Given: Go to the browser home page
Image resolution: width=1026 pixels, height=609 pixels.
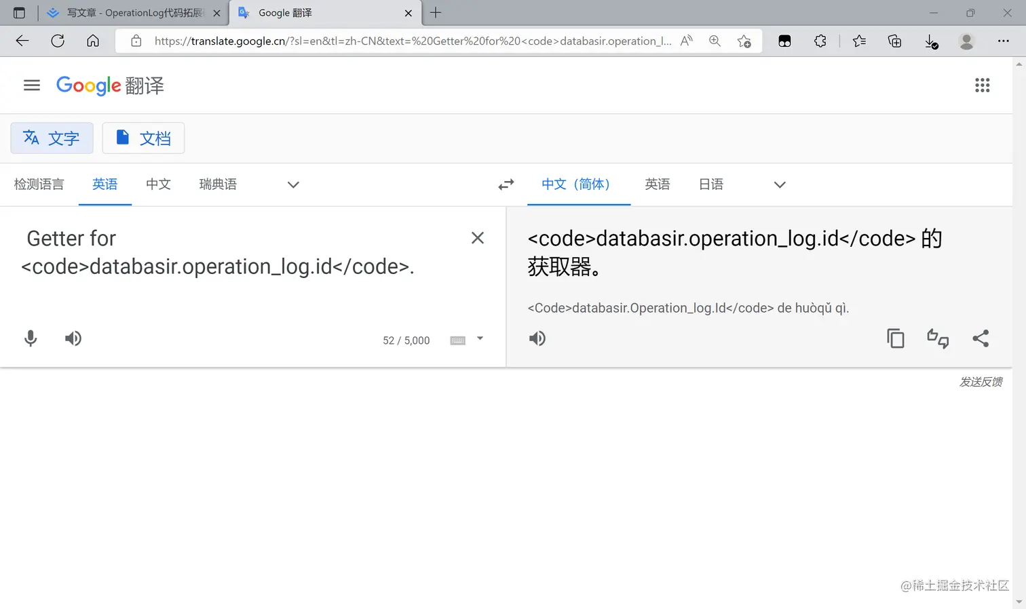Looking at the screenshot, I should coord(93,41).
